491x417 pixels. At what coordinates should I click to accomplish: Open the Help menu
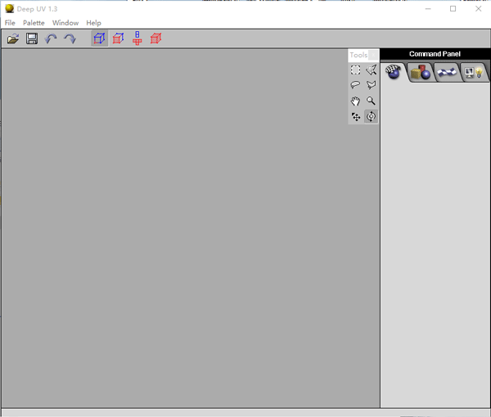click(93, 23)
